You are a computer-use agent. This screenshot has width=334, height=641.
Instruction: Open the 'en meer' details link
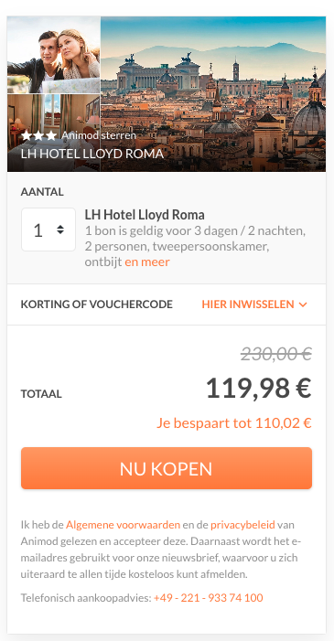(x=147, y=262)
